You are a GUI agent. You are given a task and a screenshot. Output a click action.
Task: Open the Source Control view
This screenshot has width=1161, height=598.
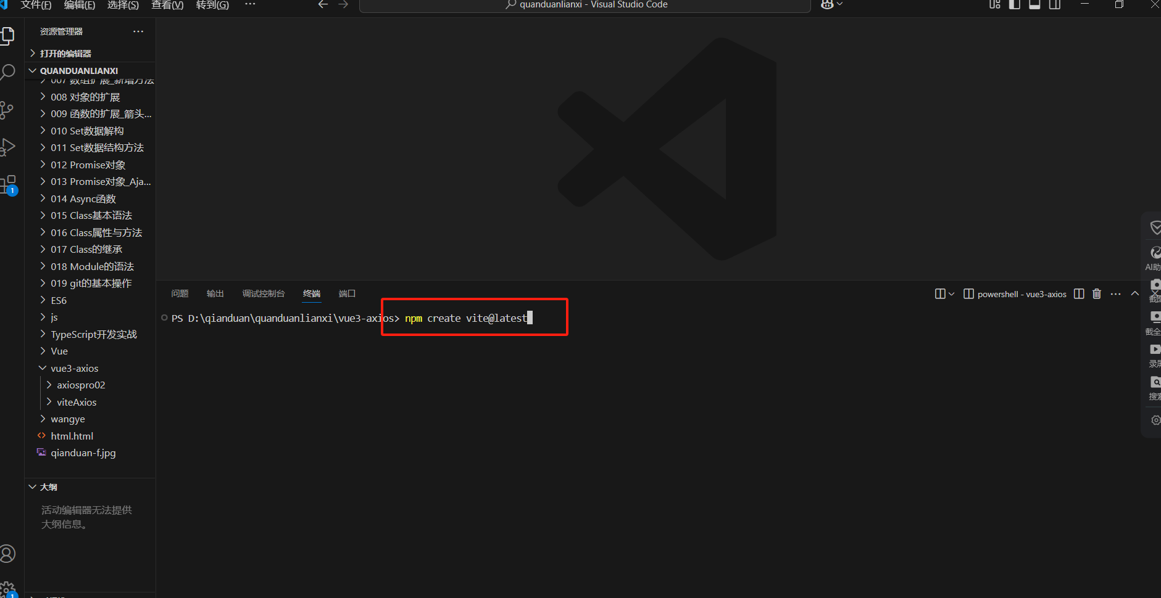[x=7, y=110]
